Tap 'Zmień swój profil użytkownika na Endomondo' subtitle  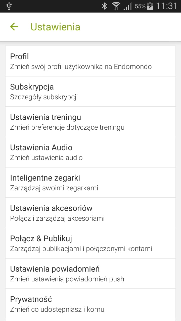[x=81, y=67]
